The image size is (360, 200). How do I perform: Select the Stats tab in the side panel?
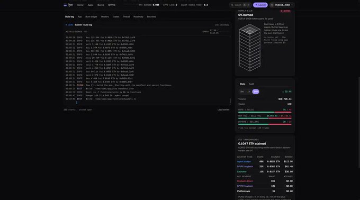[x=242, y=84]
